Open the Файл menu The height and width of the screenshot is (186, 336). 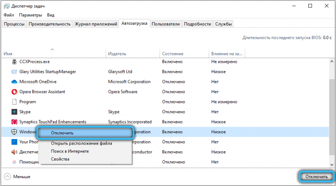click(9, 15)
